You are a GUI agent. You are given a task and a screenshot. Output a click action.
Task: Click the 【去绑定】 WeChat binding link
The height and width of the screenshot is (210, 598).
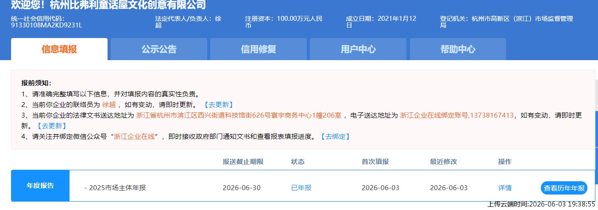pos(335,137)
